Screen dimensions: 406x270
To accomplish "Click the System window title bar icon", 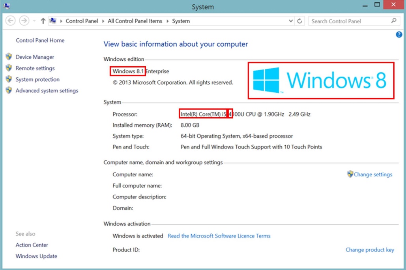I will tap(7, 6).
